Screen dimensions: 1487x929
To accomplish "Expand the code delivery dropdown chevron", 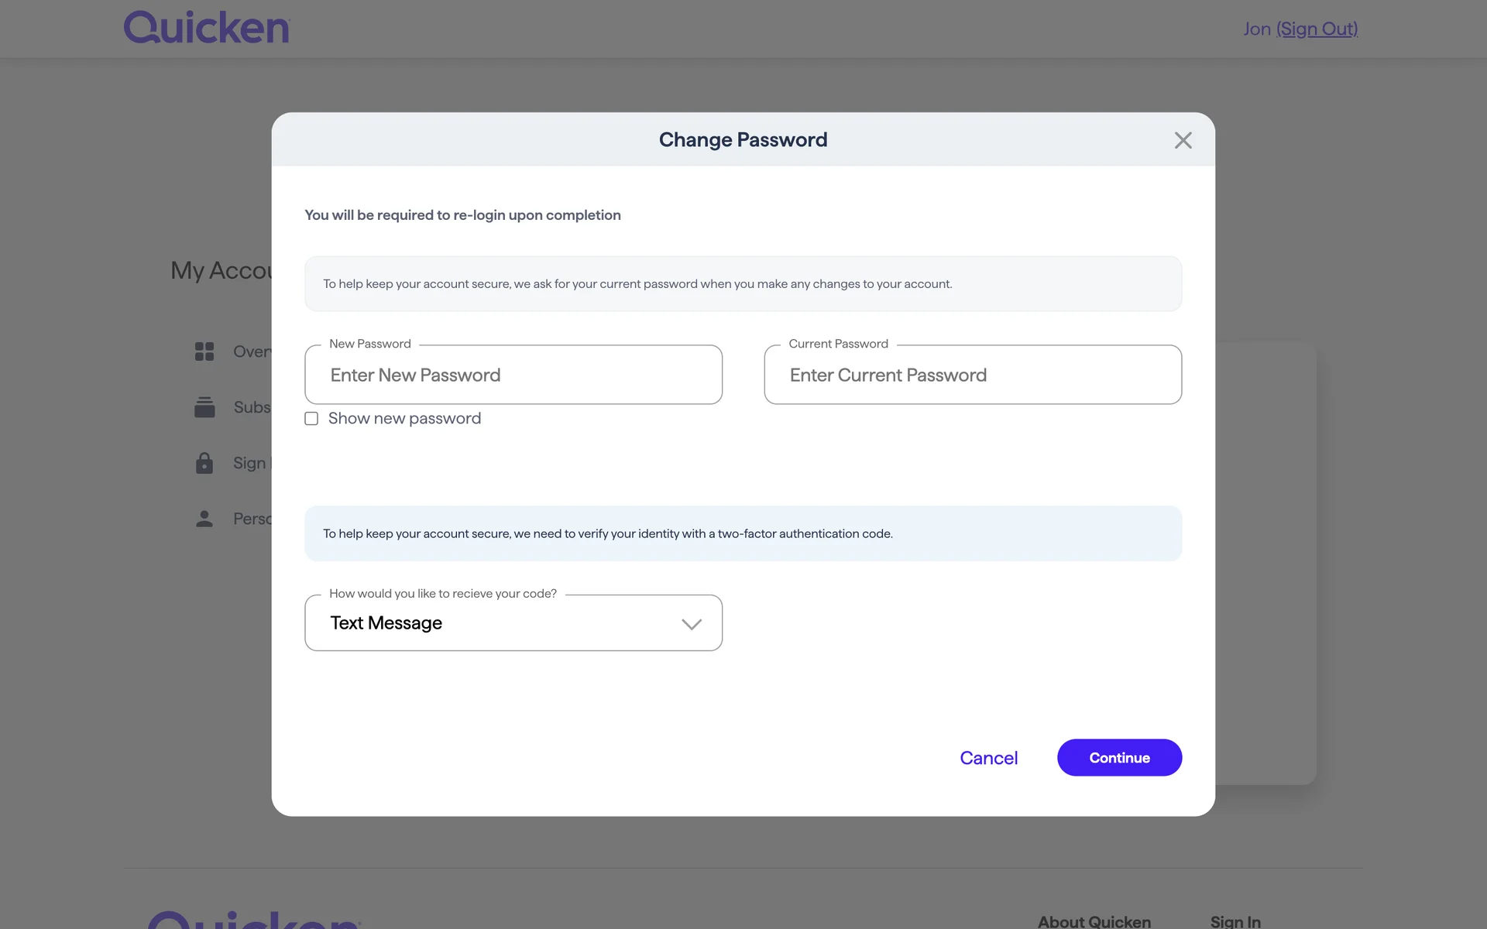I will tap(691, 624).
